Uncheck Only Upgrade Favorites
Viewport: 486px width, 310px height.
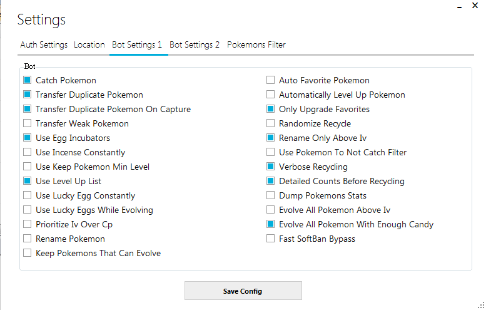click(x=271, y=109)
